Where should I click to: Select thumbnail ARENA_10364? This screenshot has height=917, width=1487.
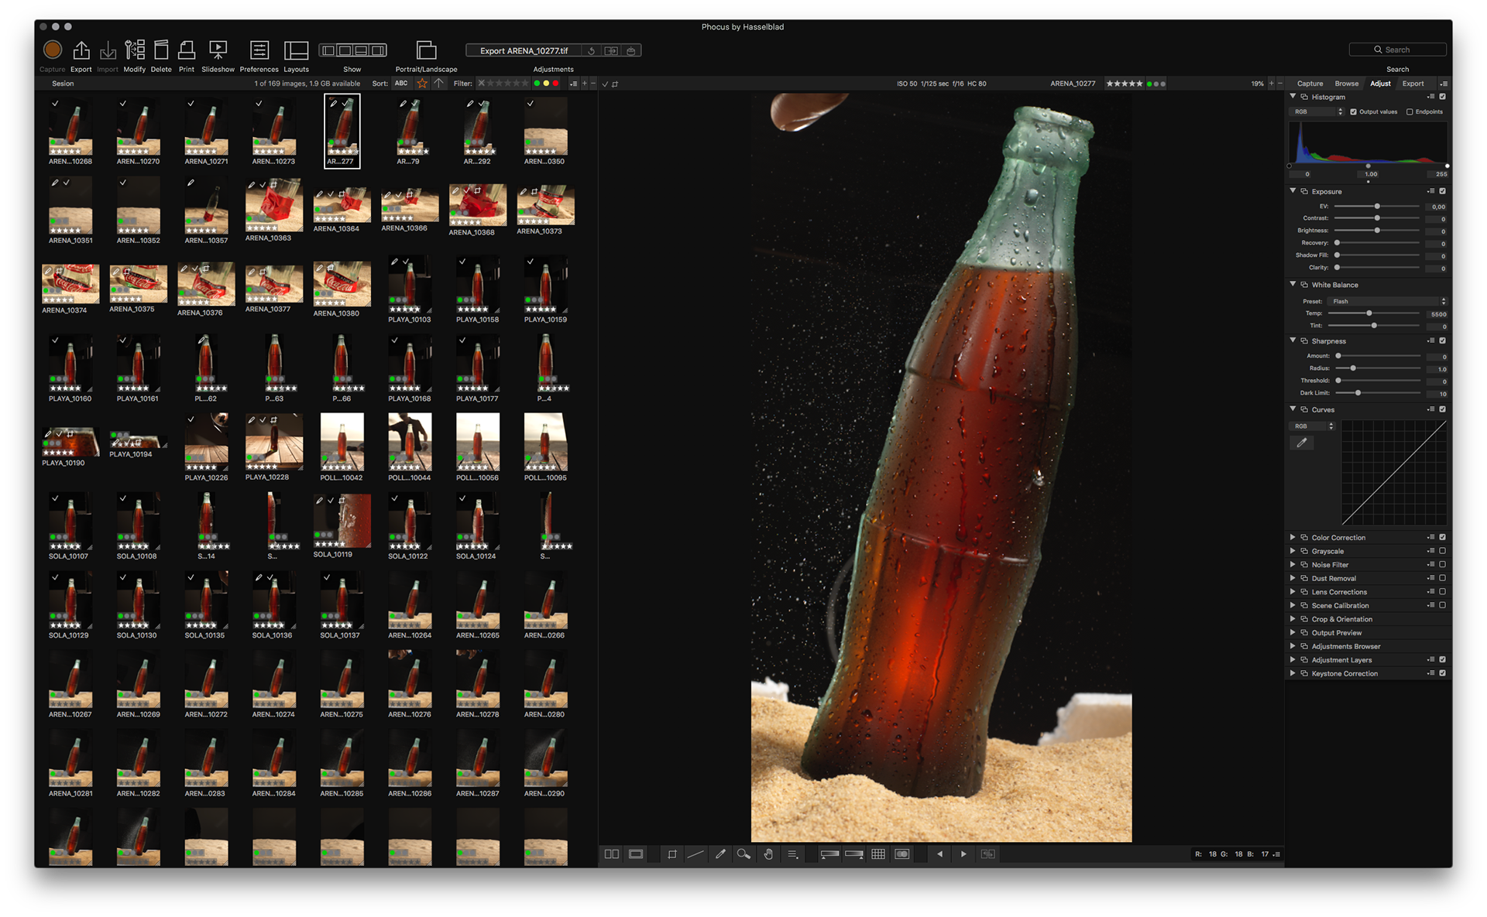[342, 206]
